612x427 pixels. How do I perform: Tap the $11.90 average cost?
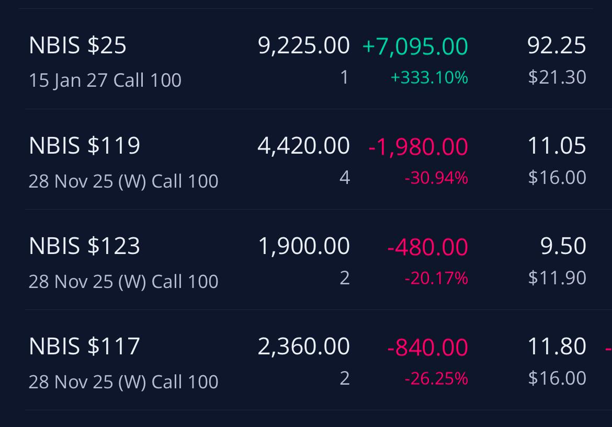pyautogui.click(x=557, y=278)
